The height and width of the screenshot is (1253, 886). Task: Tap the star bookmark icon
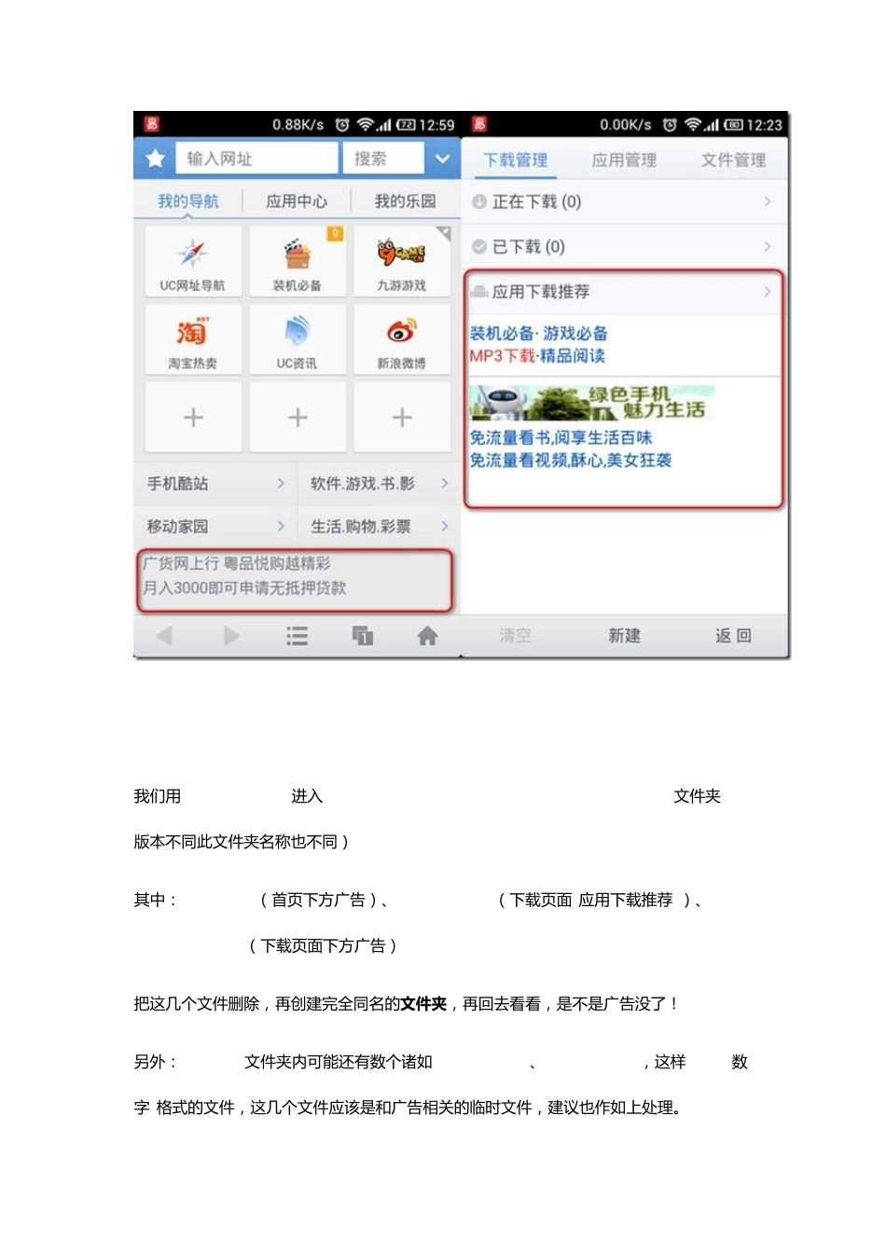[x=155, y=158]
